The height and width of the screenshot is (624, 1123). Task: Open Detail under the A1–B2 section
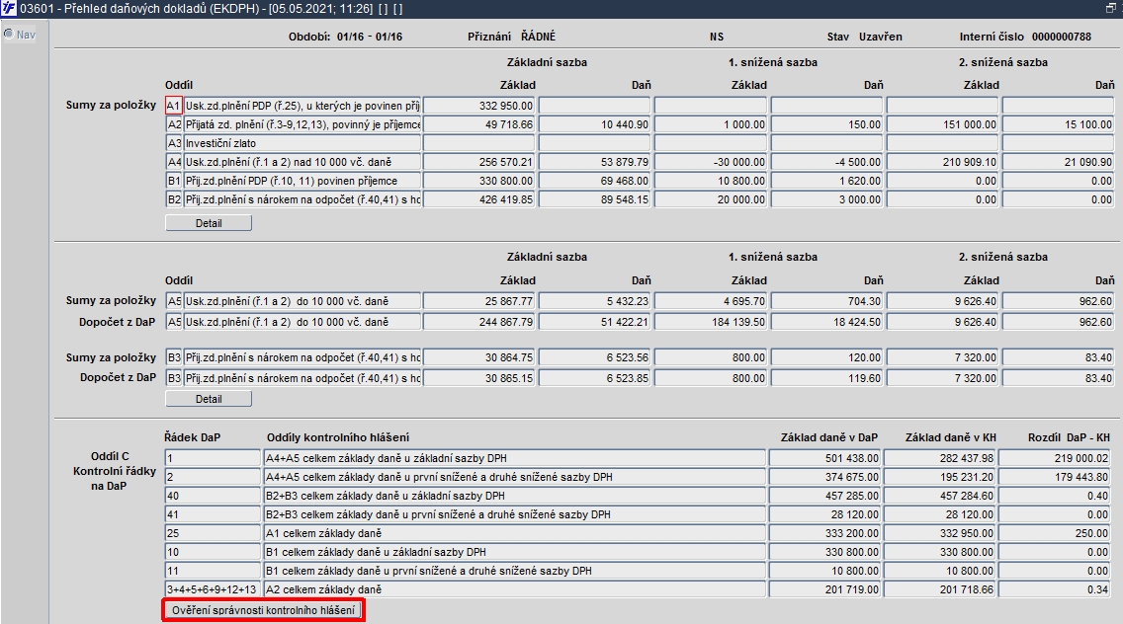209,223
